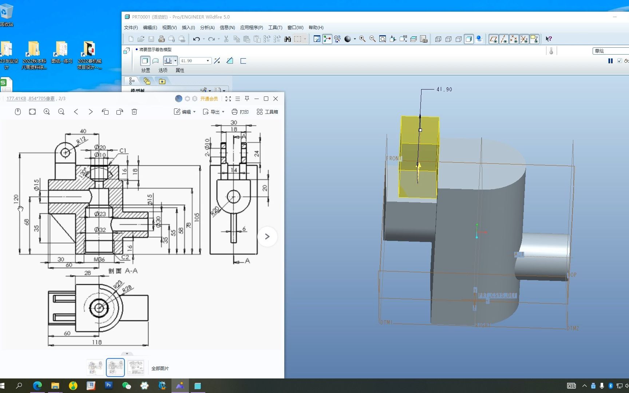Toggle the spin center display icon
629x393 pixels.
327,39
